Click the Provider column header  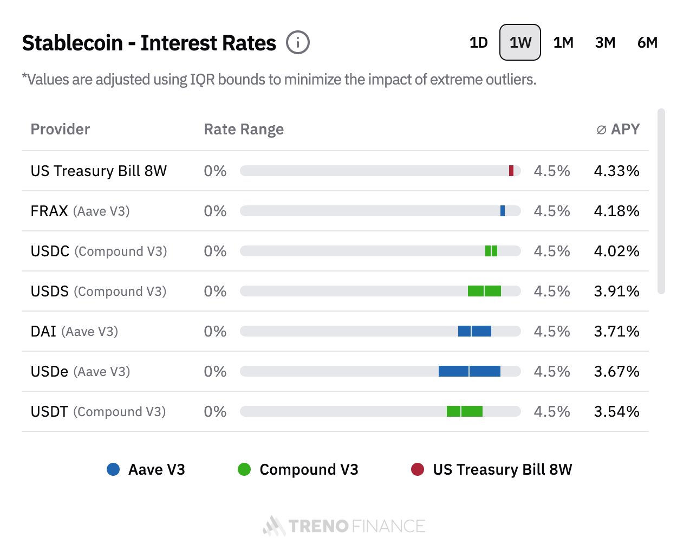[60, 130]
